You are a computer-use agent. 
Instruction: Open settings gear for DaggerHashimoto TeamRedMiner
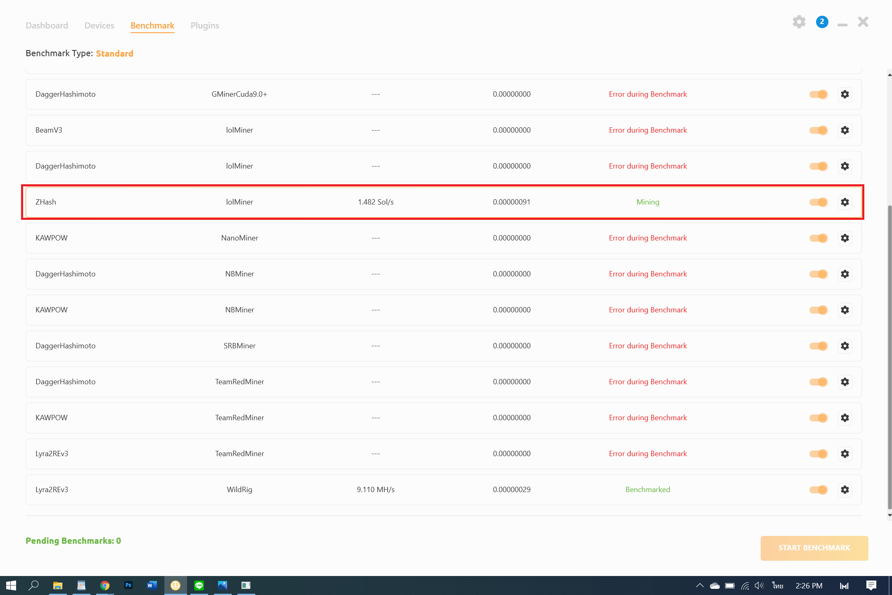click(845, 382)
